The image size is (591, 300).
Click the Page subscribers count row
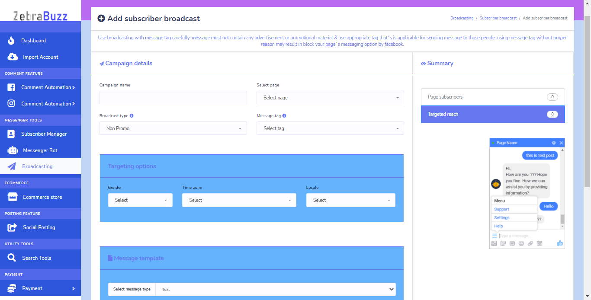tap(493, 97)
